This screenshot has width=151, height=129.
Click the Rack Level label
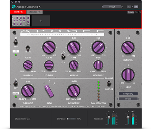[98, 119]
